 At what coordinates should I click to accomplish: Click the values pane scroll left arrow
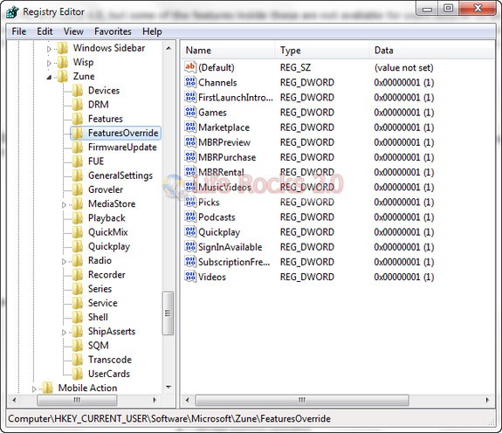click(x=188, y=400)
